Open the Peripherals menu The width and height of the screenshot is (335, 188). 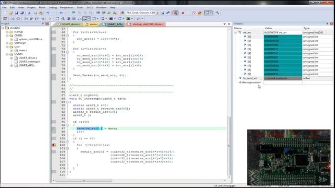66,7
